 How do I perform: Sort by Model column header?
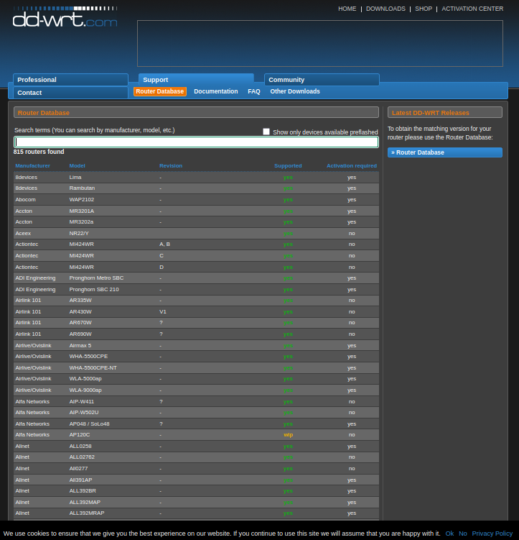tap(77, 165)
